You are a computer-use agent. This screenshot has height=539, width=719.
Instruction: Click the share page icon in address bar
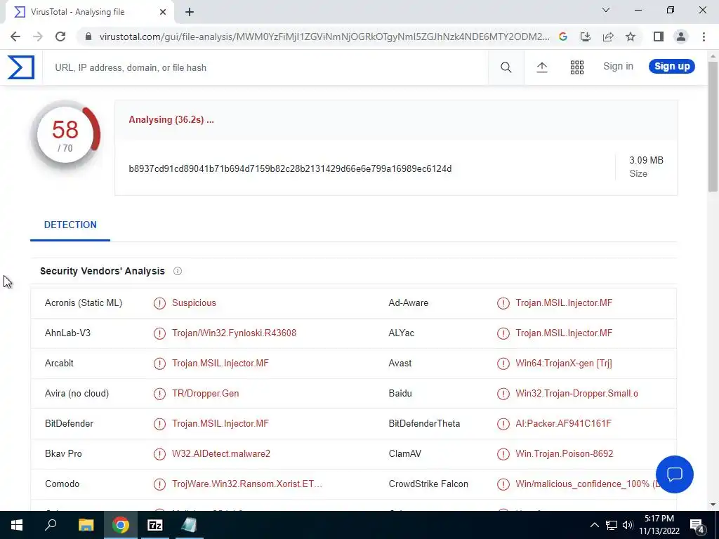[608, 36]
